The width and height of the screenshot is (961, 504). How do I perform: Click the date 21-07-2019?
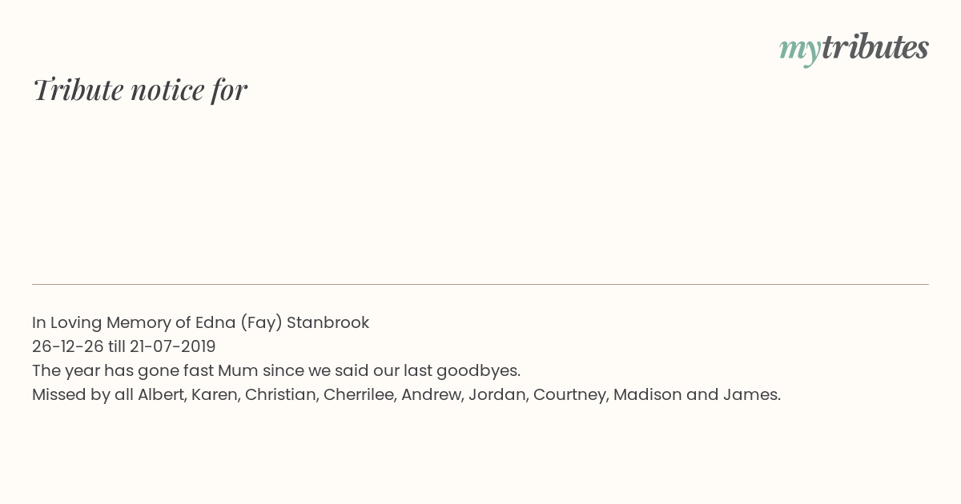click(x=172, y=346)
